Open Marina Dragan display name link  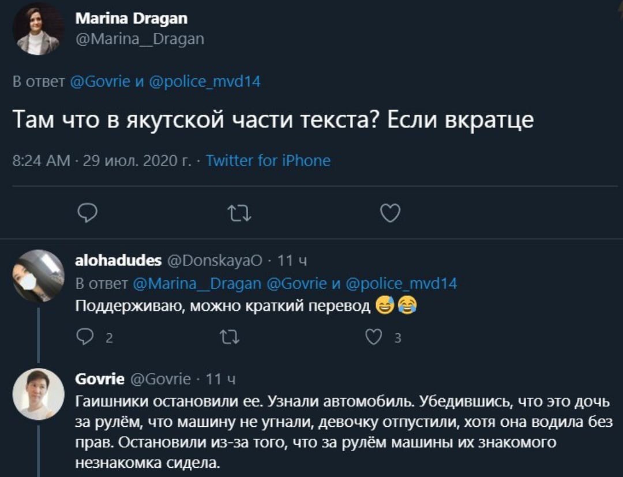click(x=132, y=18)
